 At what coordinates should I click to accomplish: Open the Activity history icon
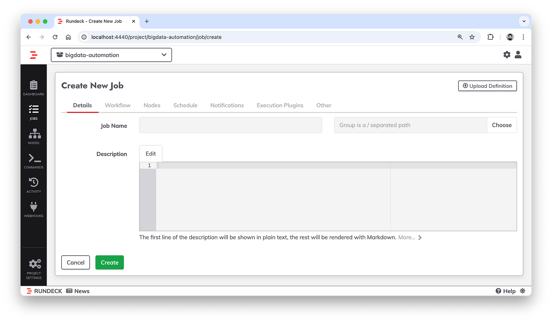point(34,185)
